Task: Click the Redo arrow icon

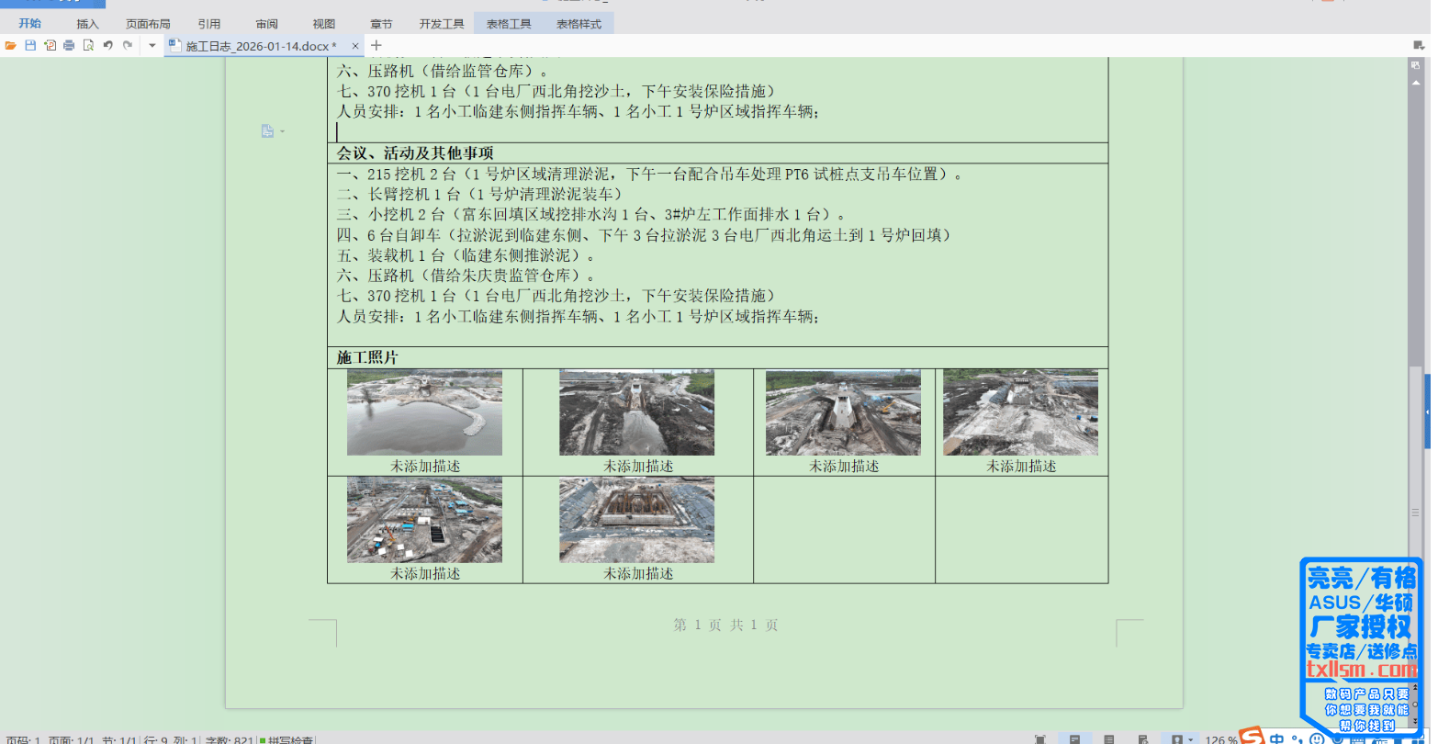Action: [128, 45]
